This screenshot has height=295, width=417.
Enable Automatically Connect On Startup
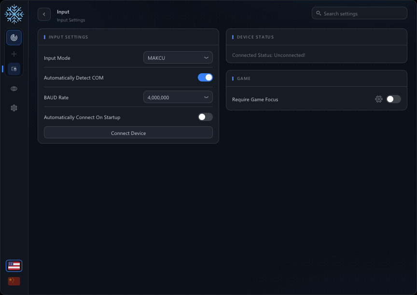pos(205,117)
